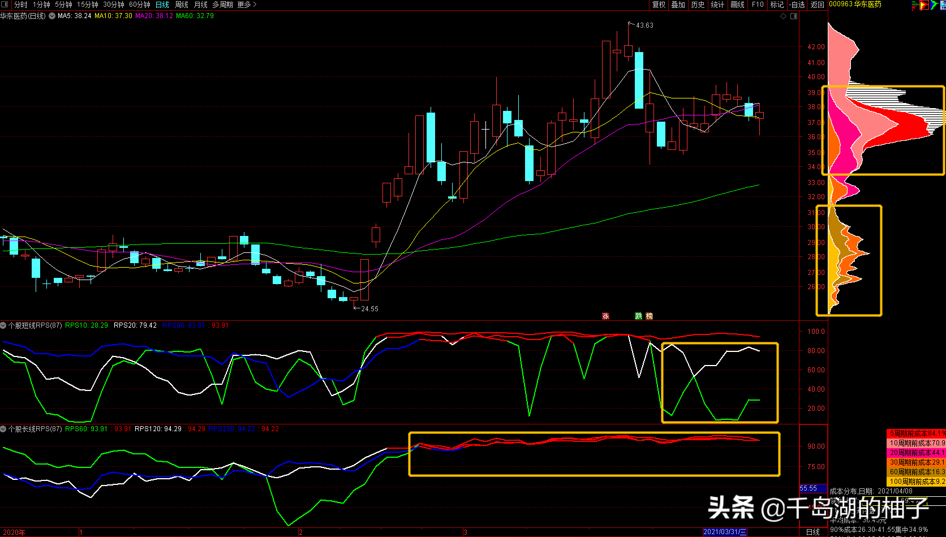
Task: Click the RPS20: 79.42 value
Action: (135, 325)
